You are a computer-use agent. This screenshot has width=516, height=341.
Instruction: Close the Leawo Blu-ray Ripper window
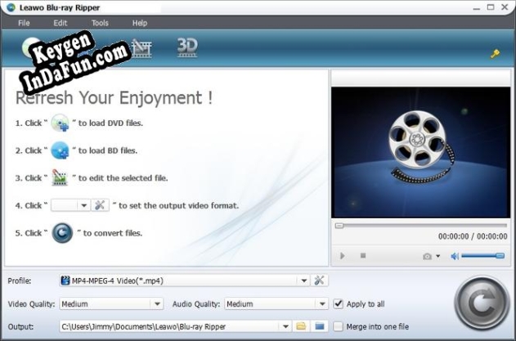click(505, 7)
